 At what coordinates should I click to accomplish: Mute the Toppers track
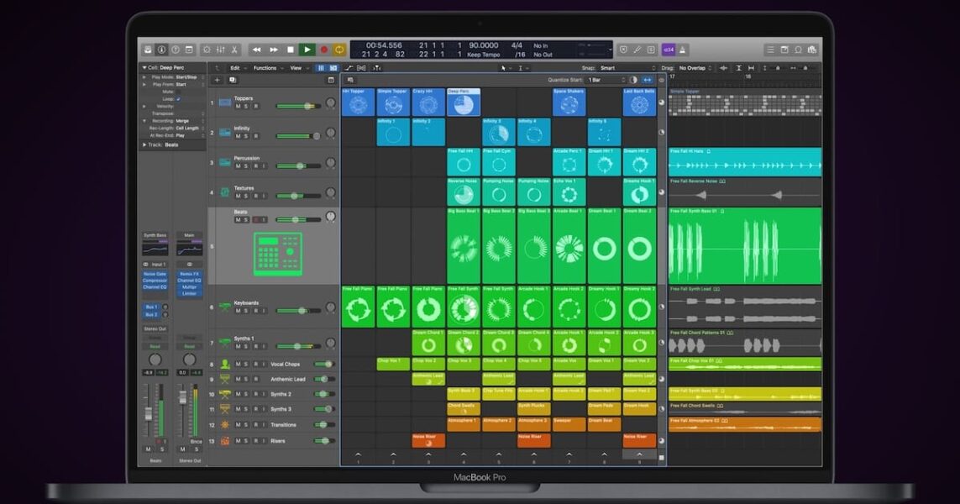tap(238, 106)
